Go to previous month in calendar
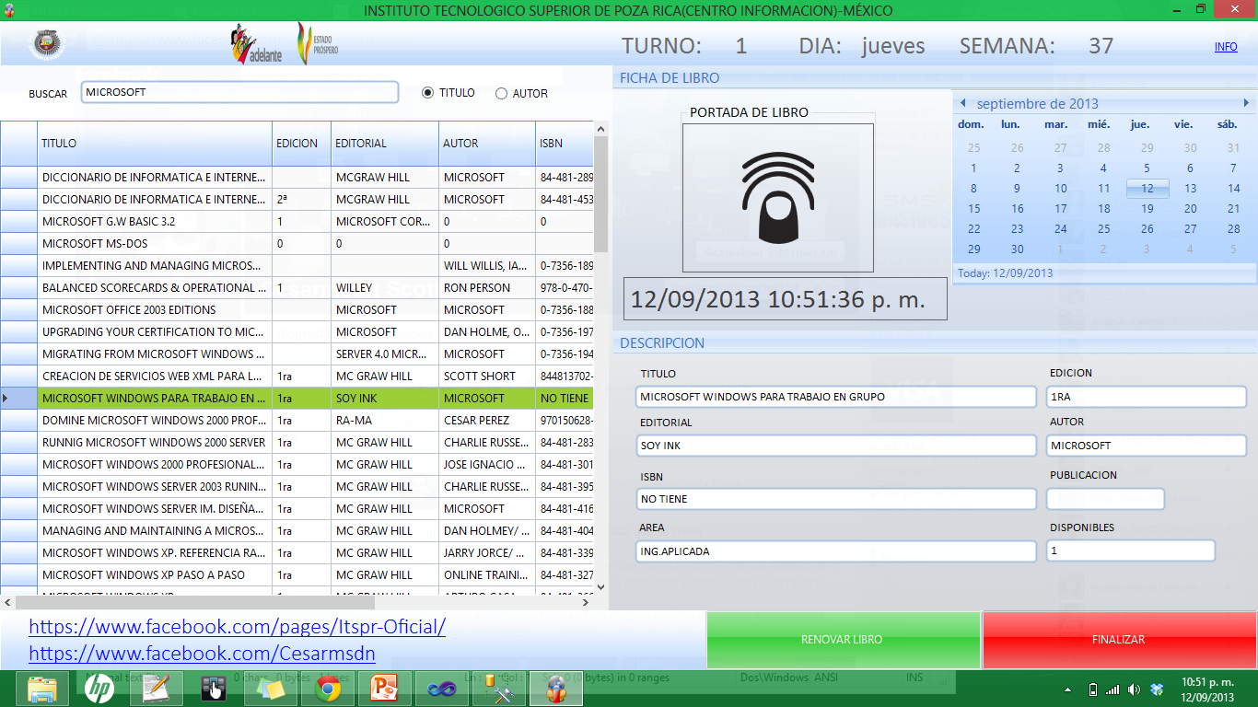Screen dimensions: 1258x707 962,103
